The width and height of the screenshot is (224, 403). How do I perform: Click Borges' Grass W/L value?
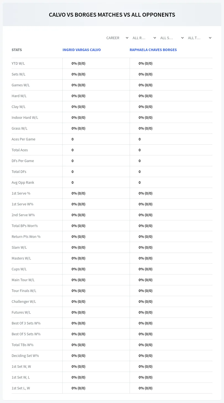coord(145,128)
